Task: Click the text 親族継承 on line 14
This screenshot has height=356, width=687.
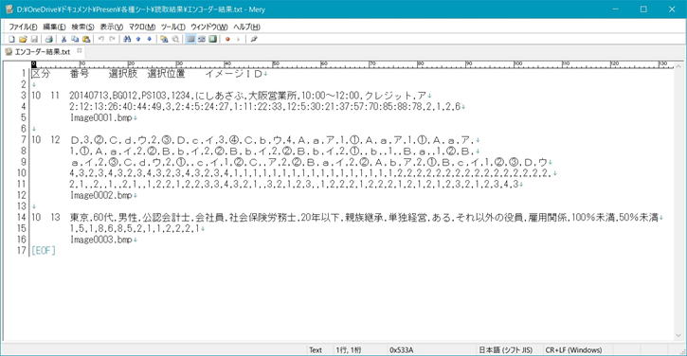Action: pos(364,217)
